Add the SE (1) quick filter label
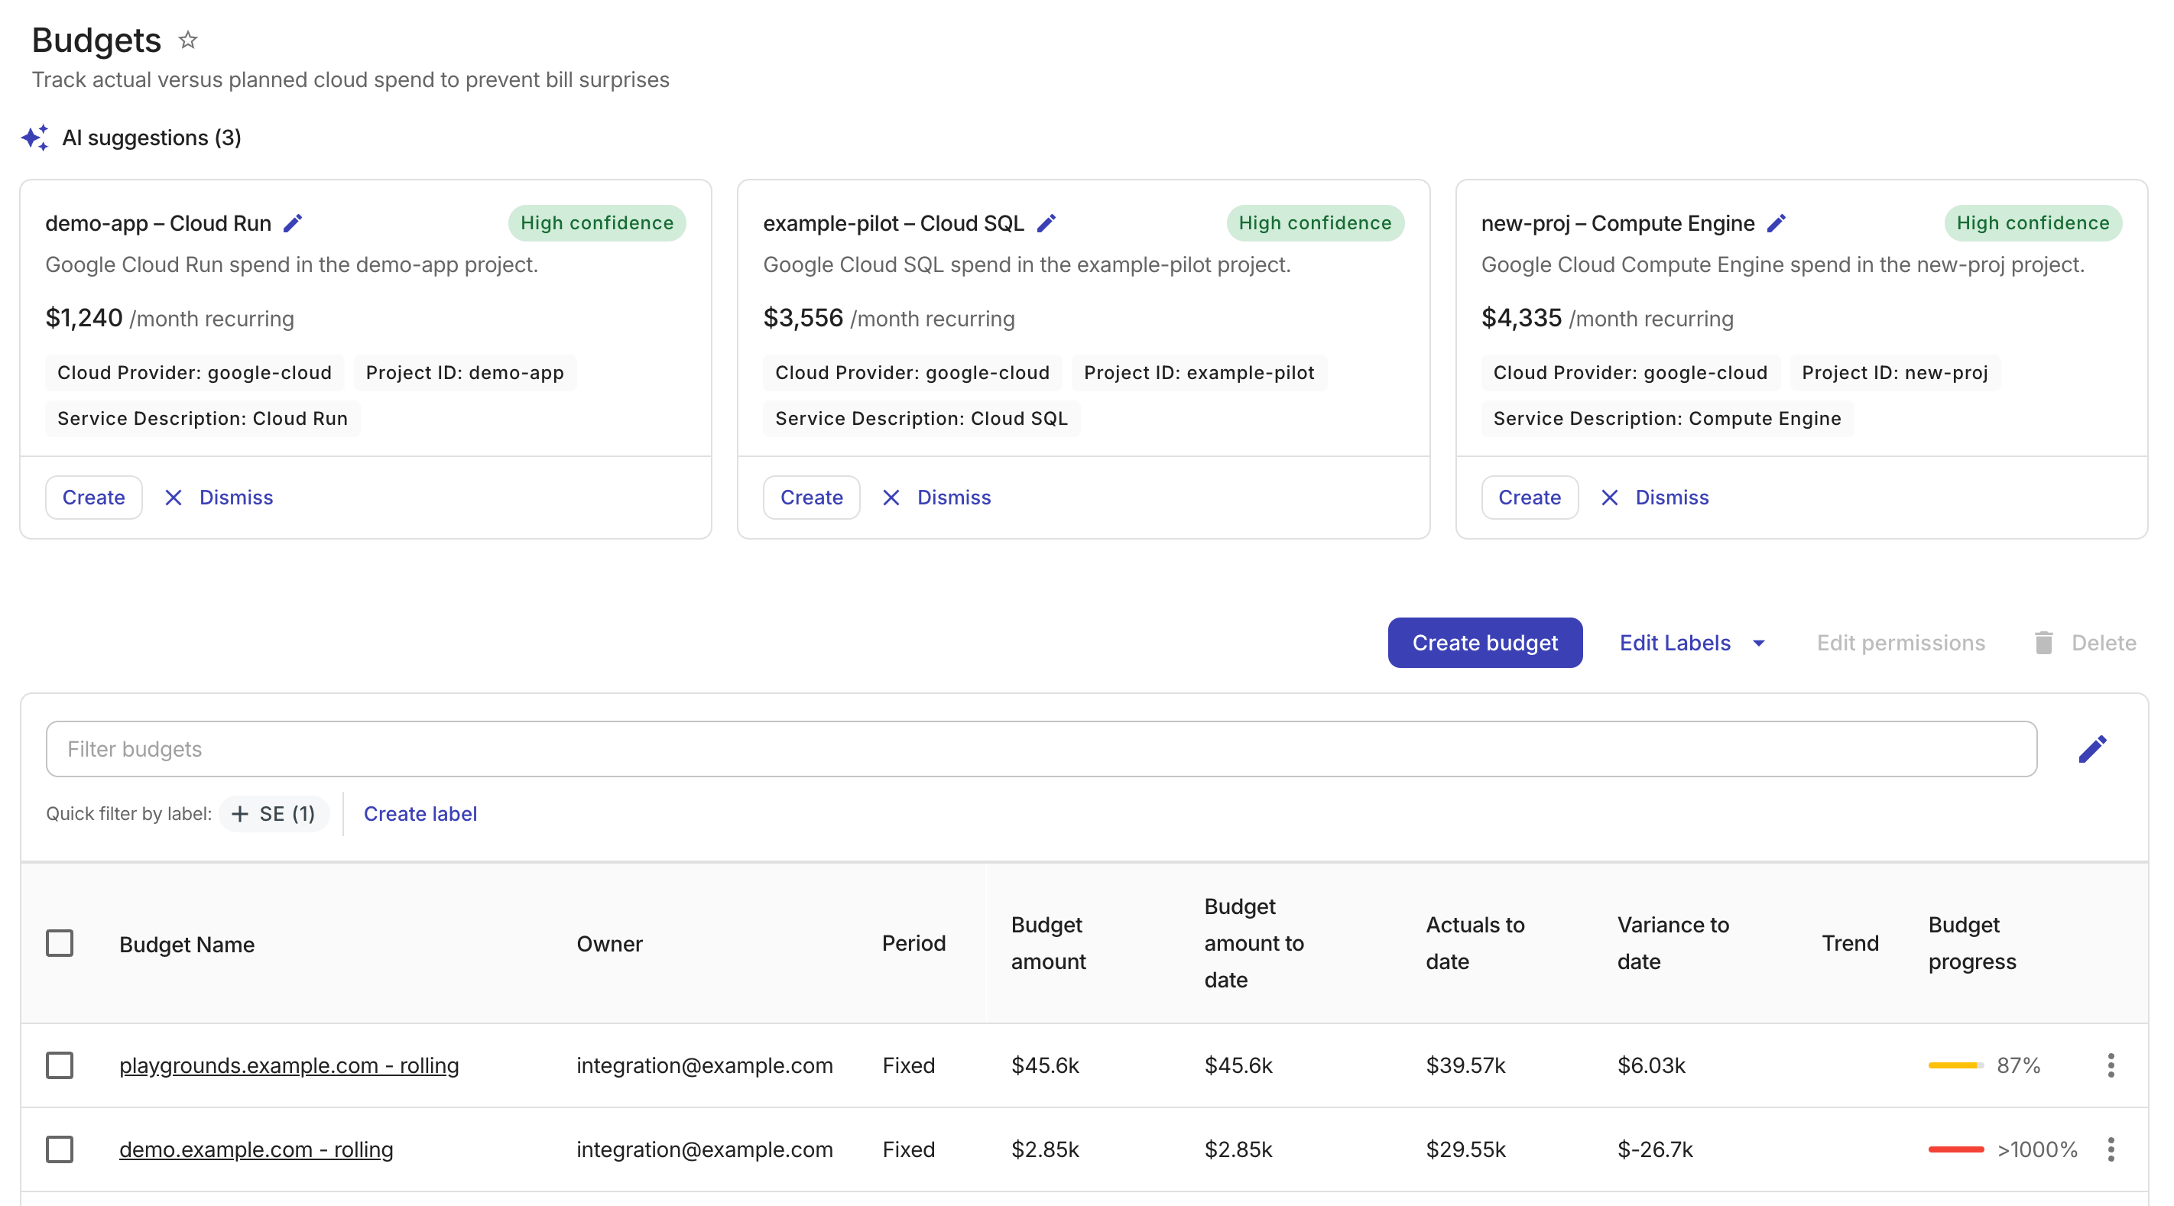 click(x=274, y=814)
